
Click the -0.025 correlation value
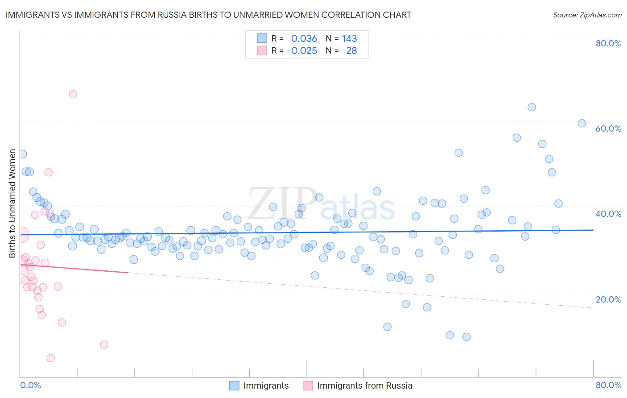point(302,50)
